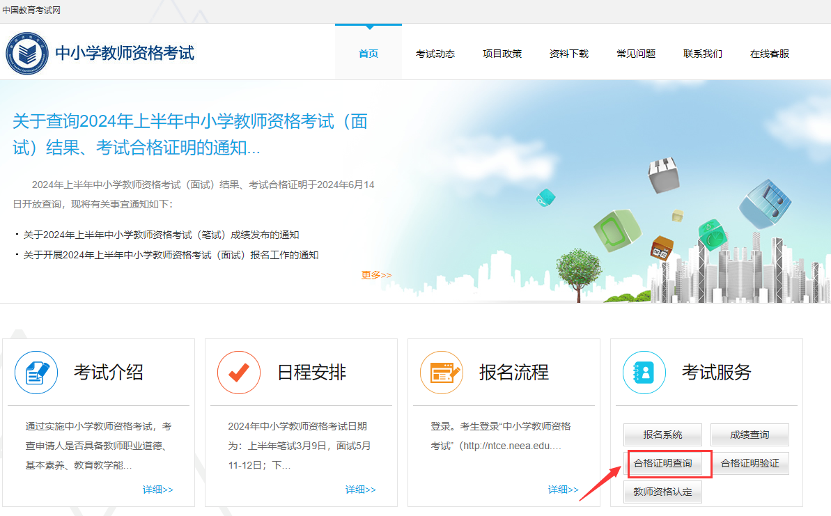The height and width of the screenshot is (516, 831).
Task: Click the 日程安排 red checkmark icon
Action: (238, 372)
